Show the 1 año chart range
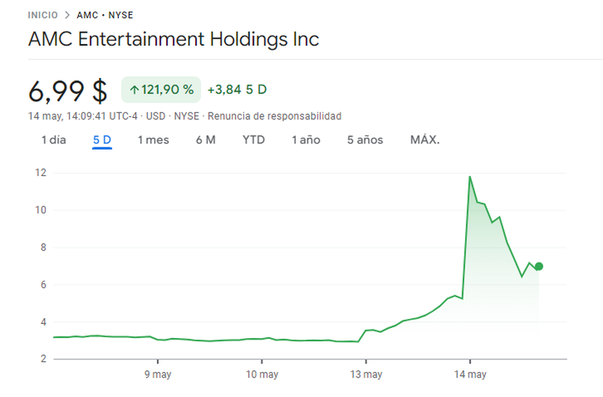603x397 pixels. (306, 139)
